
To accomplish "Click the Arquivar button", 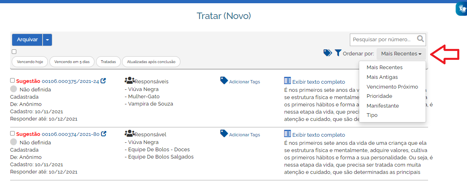I will (x=28, y=40).
